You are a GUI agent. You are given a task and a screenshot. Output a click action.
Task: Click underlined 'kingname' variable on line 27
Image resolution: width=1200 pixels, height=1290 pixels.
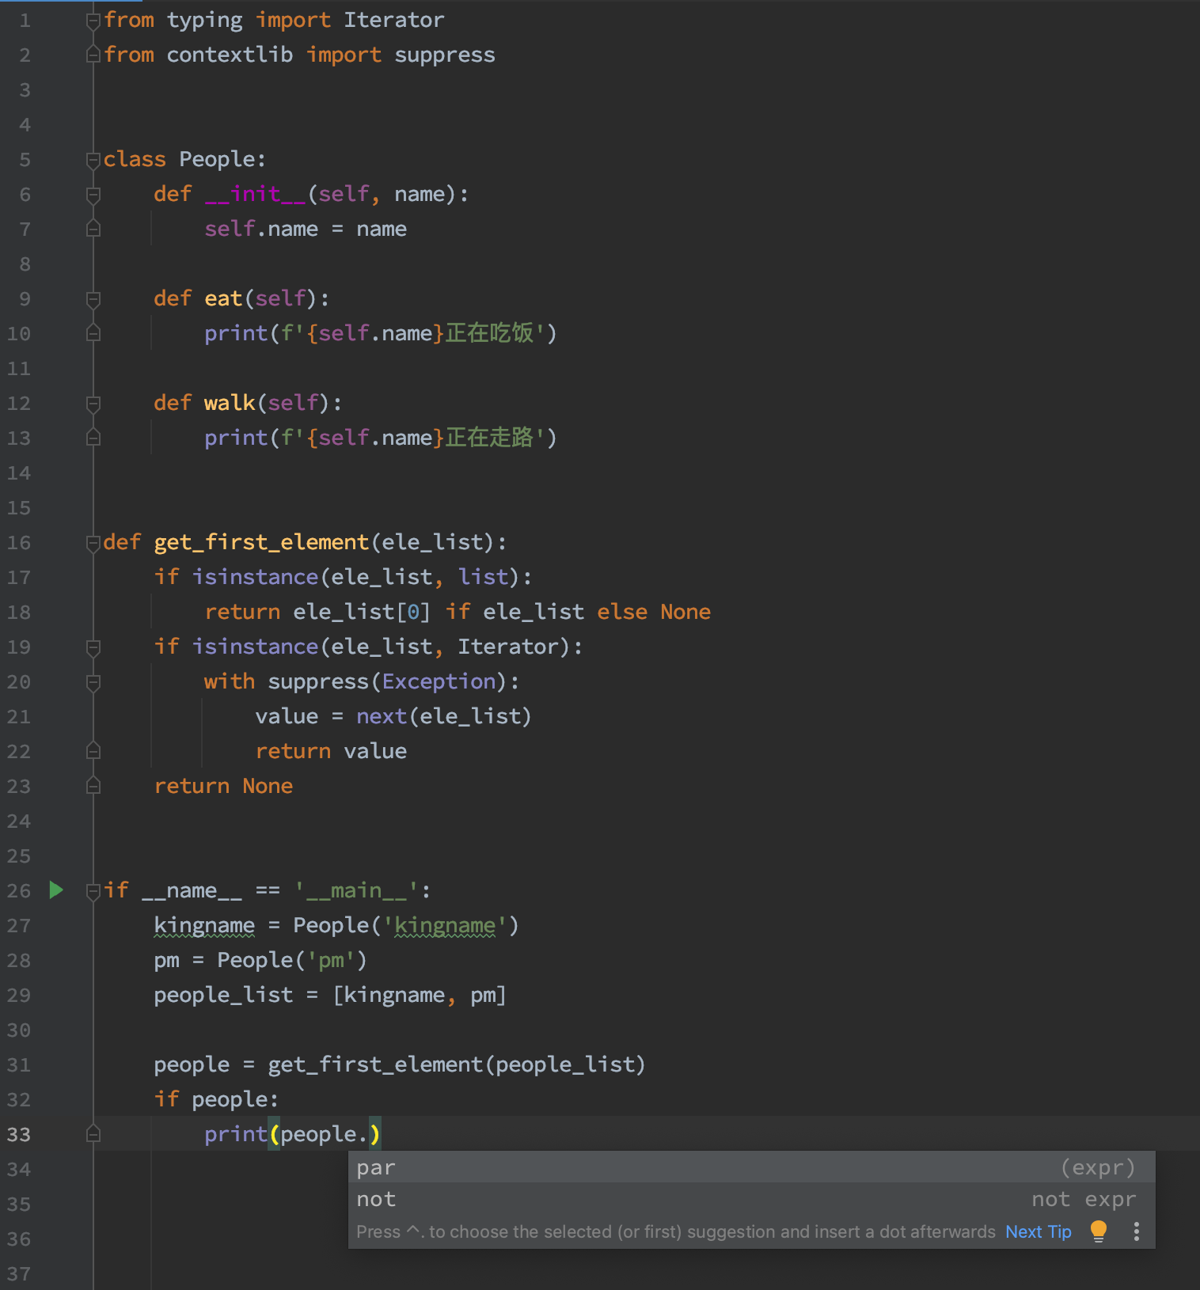pos(204,925)
